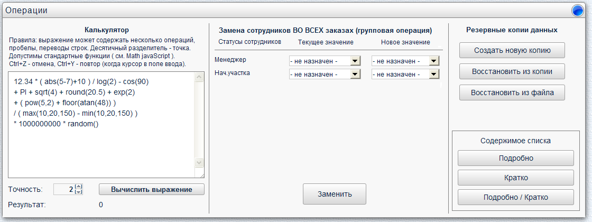Click the Содержимое списка label
Screen dimensions: 592x222
(x=515, y=141)
